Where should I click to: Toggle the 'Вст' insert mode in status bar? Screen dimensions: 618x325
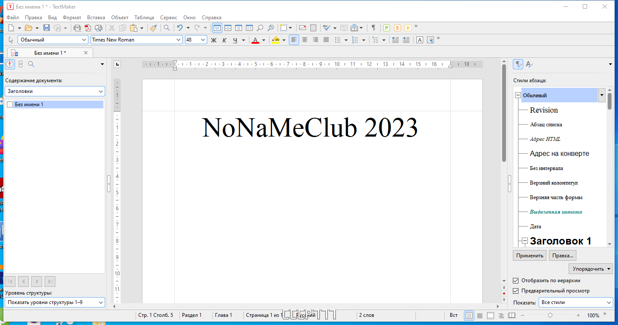(x=454, y=315)
